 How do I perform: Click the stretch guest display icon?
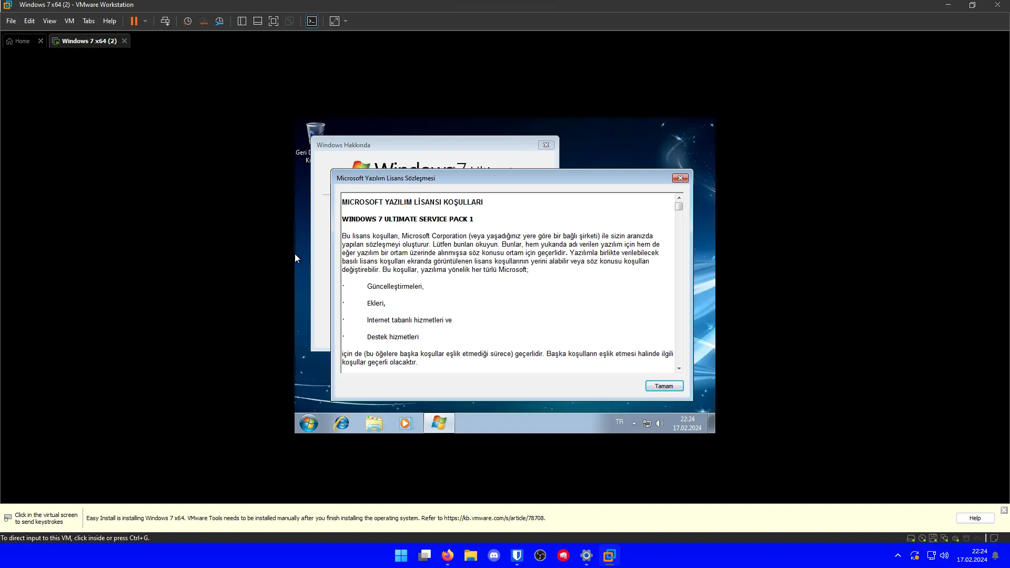(335, 21)
